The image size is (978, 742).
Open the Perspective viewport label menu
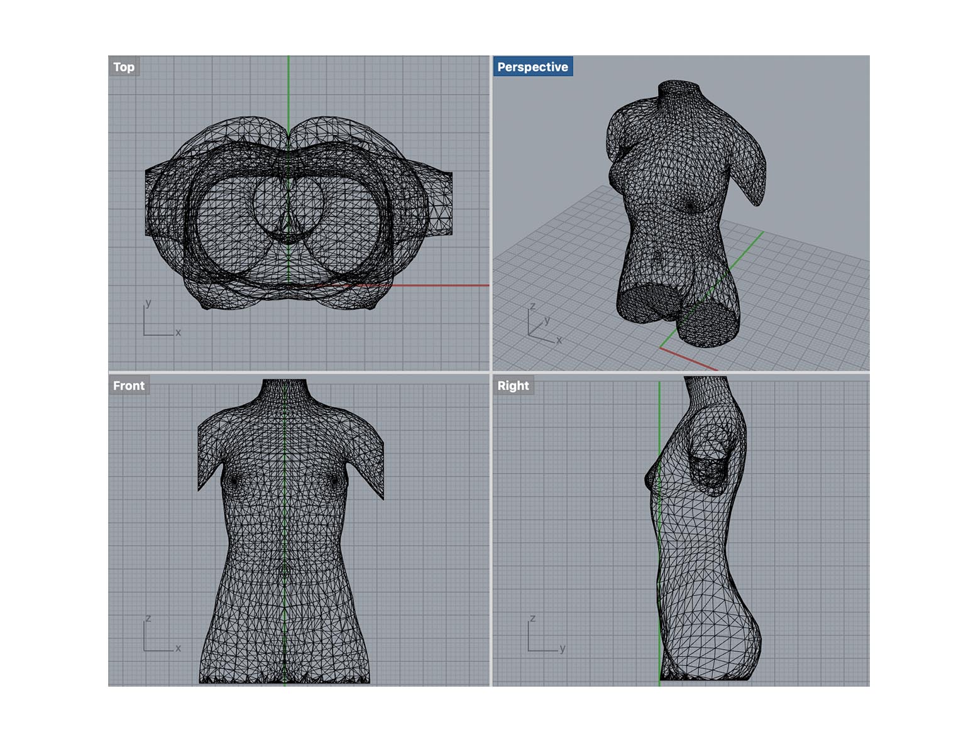click(532, 67)
